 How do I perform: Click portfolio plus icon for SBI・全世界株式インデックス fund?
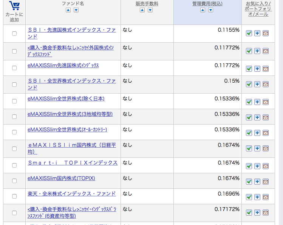coord(257,84)
